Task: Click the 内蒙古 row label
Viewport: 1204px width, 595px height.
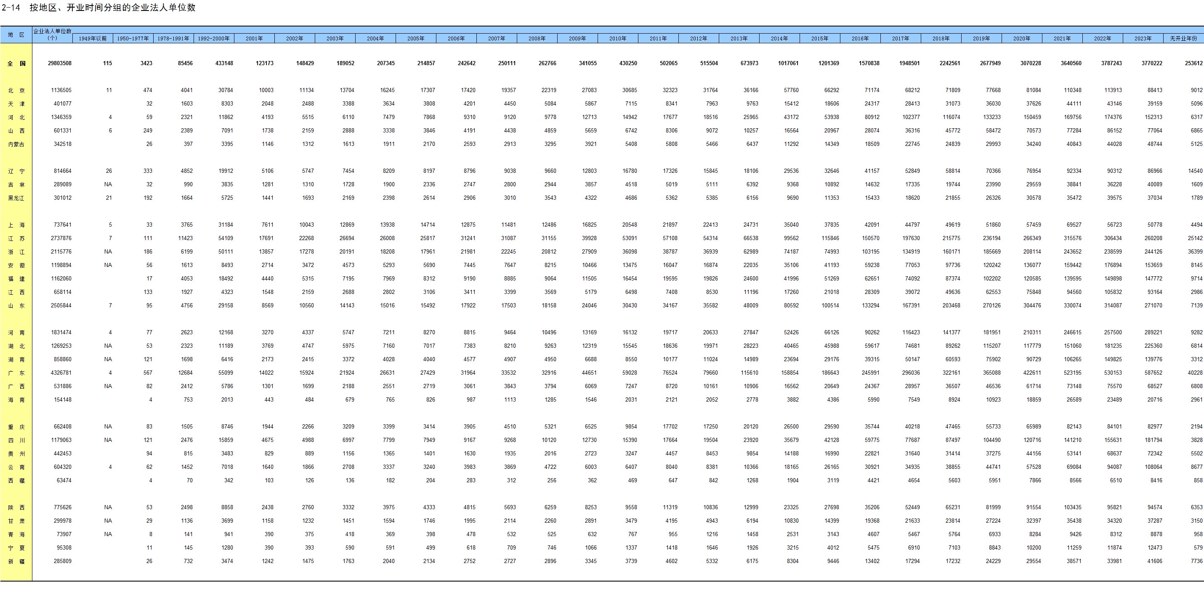Action: coord(16,144)
